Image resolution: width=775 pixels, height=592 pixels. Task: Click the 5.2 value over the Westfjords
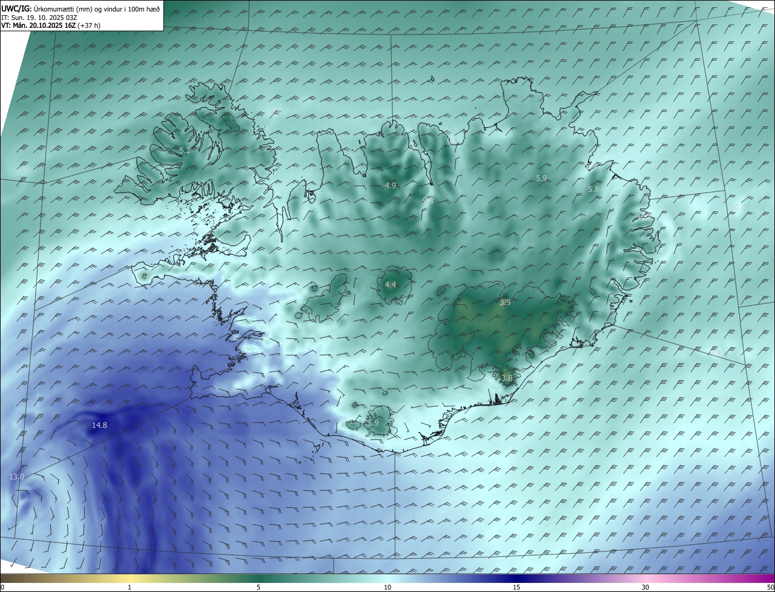(x=185, y=150)
